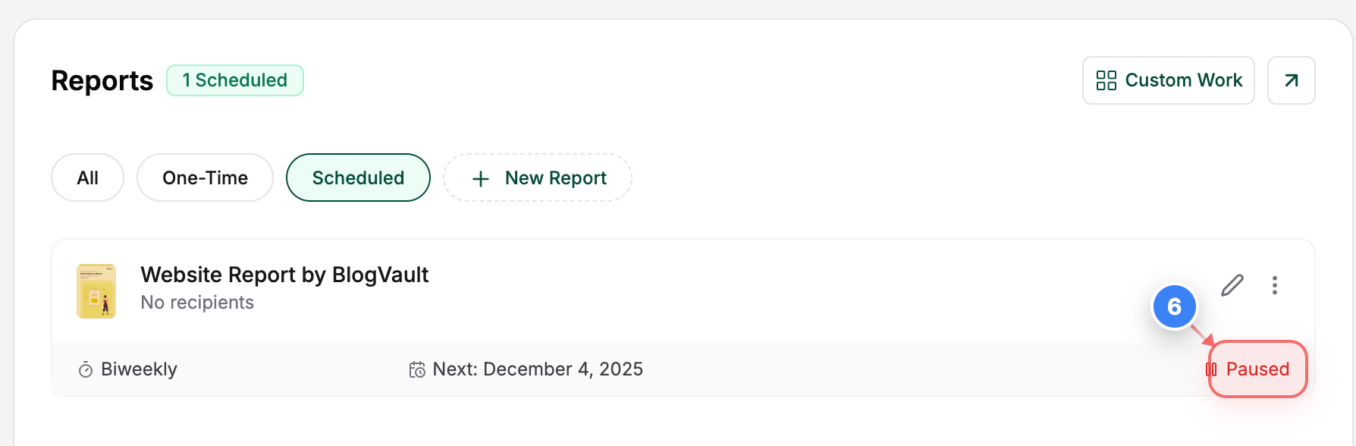Screen dimensions: 1356x446
Task: Enable the Scheduled filter
Action: (x=357, y=177)
